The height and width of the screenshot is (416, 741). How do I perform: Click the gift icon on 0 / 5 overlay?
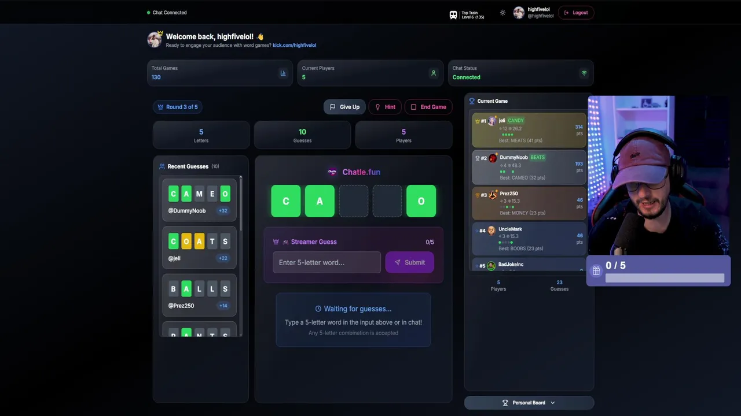point(596,271)
